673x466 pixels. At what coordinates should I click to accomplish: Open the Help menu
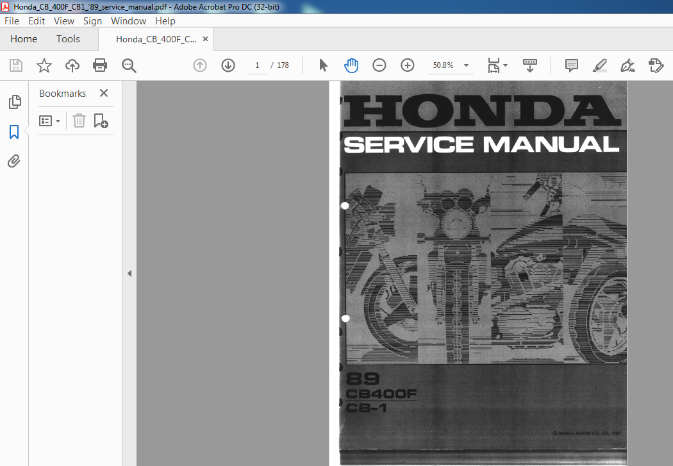[x=165, y=21]
